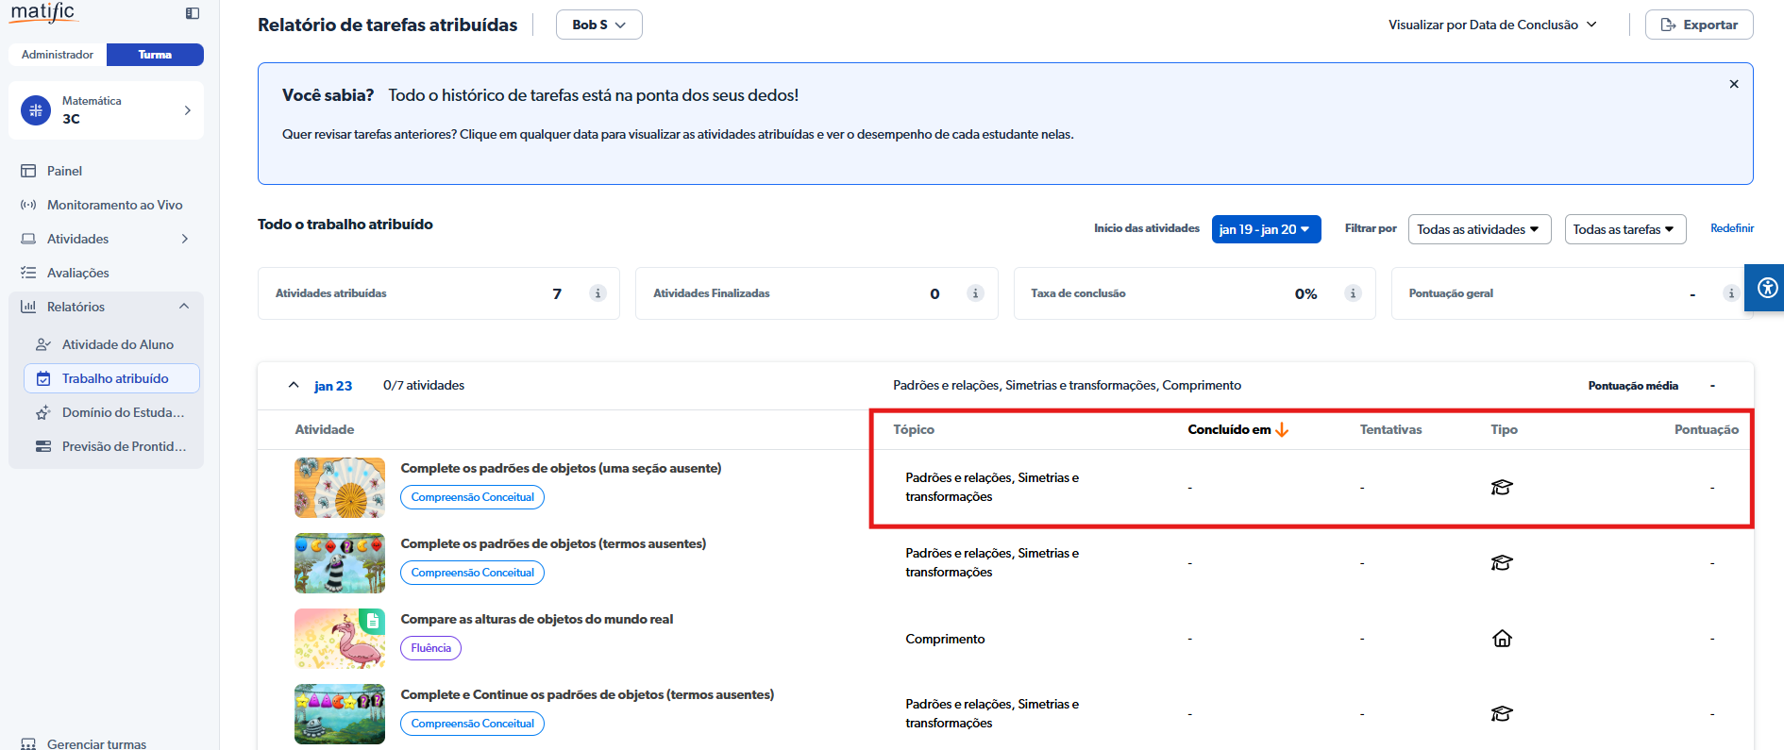The height and width of the screenshot is (750, 1784).
Task: Open the jan 19 - jan 20 date filter
Action: 1265,229
